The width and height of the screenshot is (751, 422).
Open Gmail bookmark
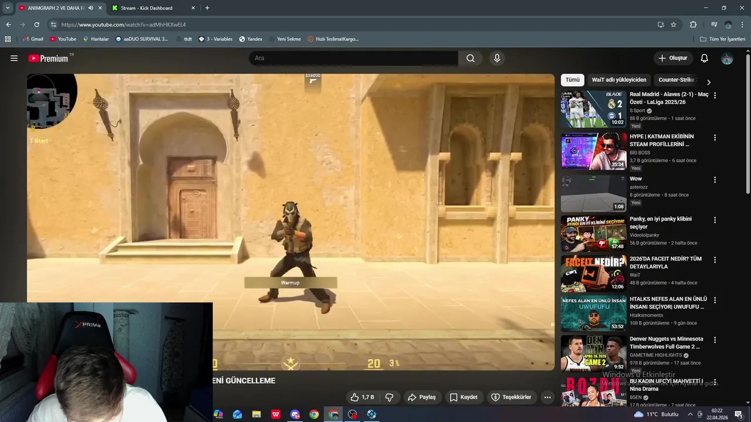[33, 39]
